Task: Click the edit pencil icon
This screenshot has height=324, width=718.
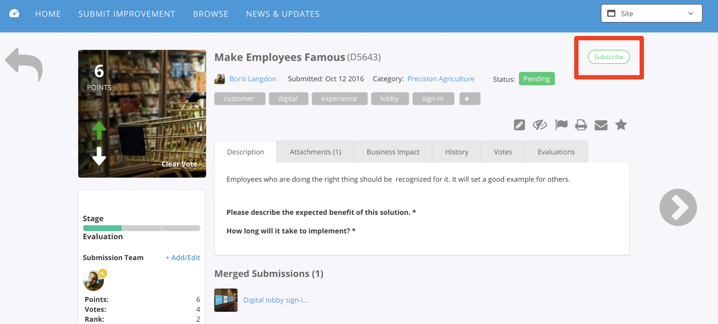Action: point(519,125)
